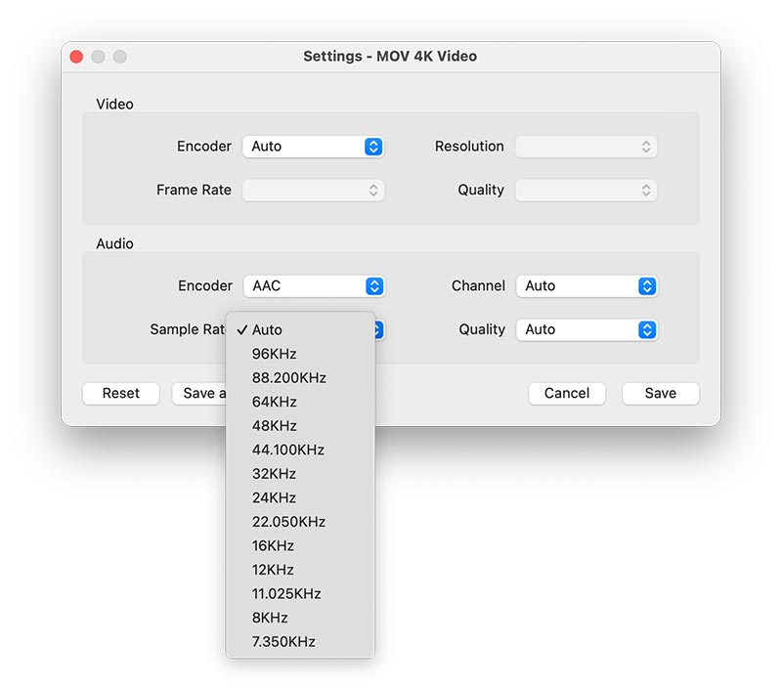Viewport: 782px width, 688px height.
Task: Save the MOV 4K video settings
Action: [x=660, y=393]
